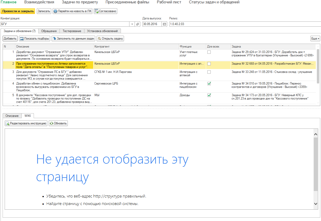Open the calendar picker for Дата выпуска
This screenshot has width=321, height=221.
click(x=164, y=24)
